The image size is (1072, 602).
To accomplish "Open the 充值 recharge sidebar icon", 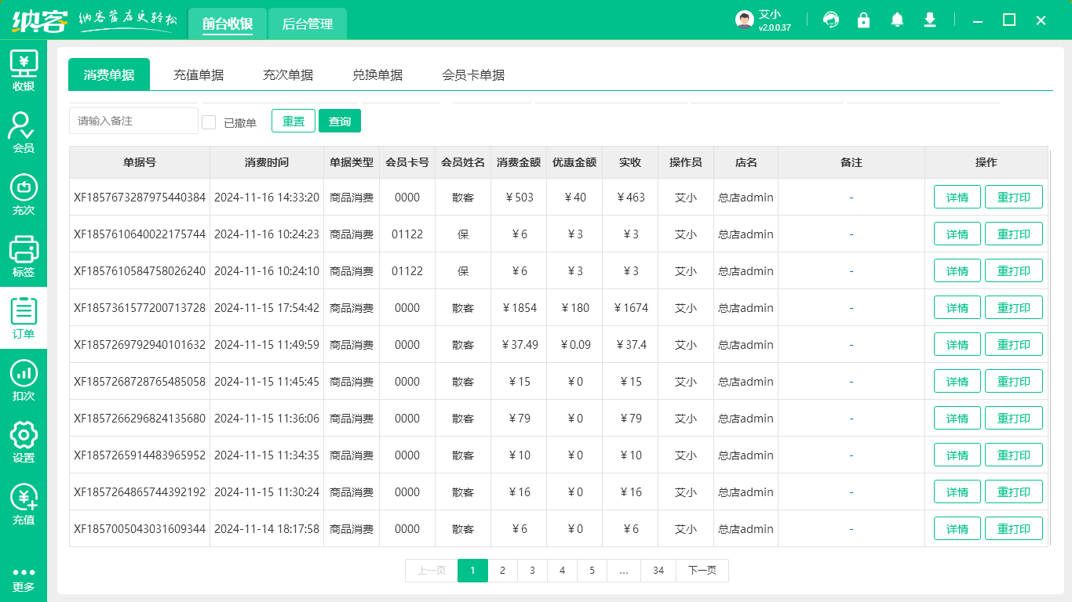I will point(24,503).
